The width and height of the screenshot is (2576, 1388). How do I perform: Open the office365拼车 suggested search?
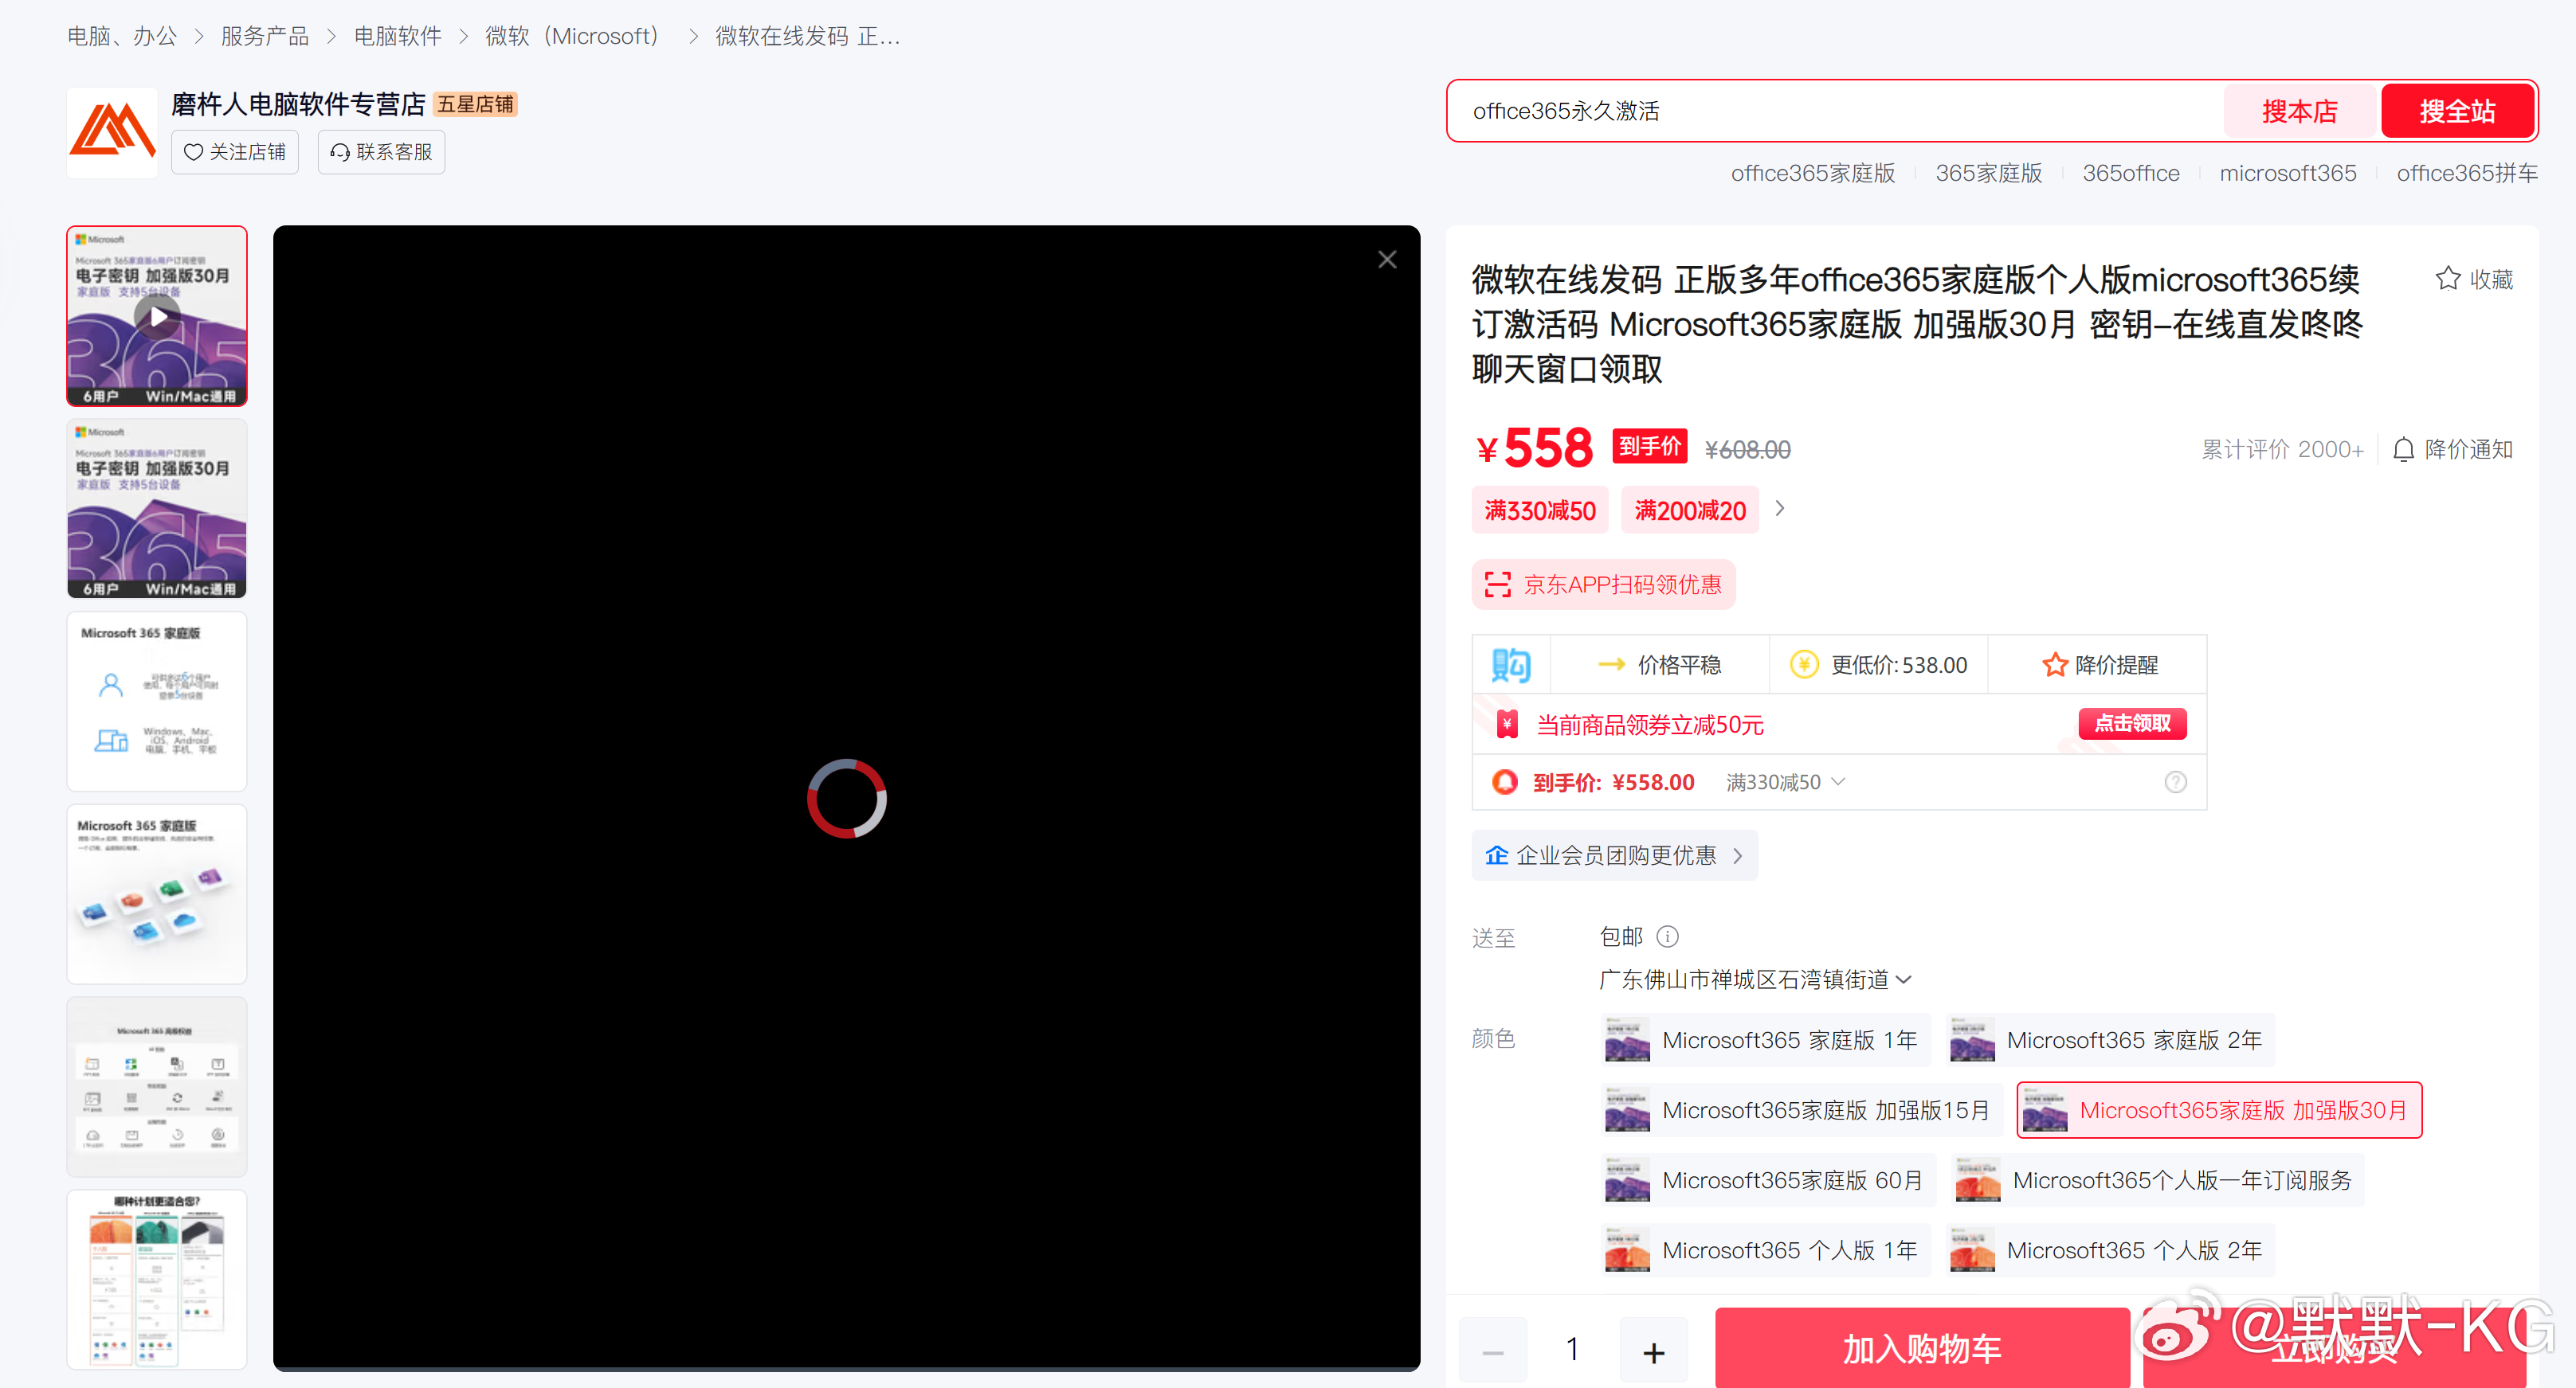[2466, 173]
